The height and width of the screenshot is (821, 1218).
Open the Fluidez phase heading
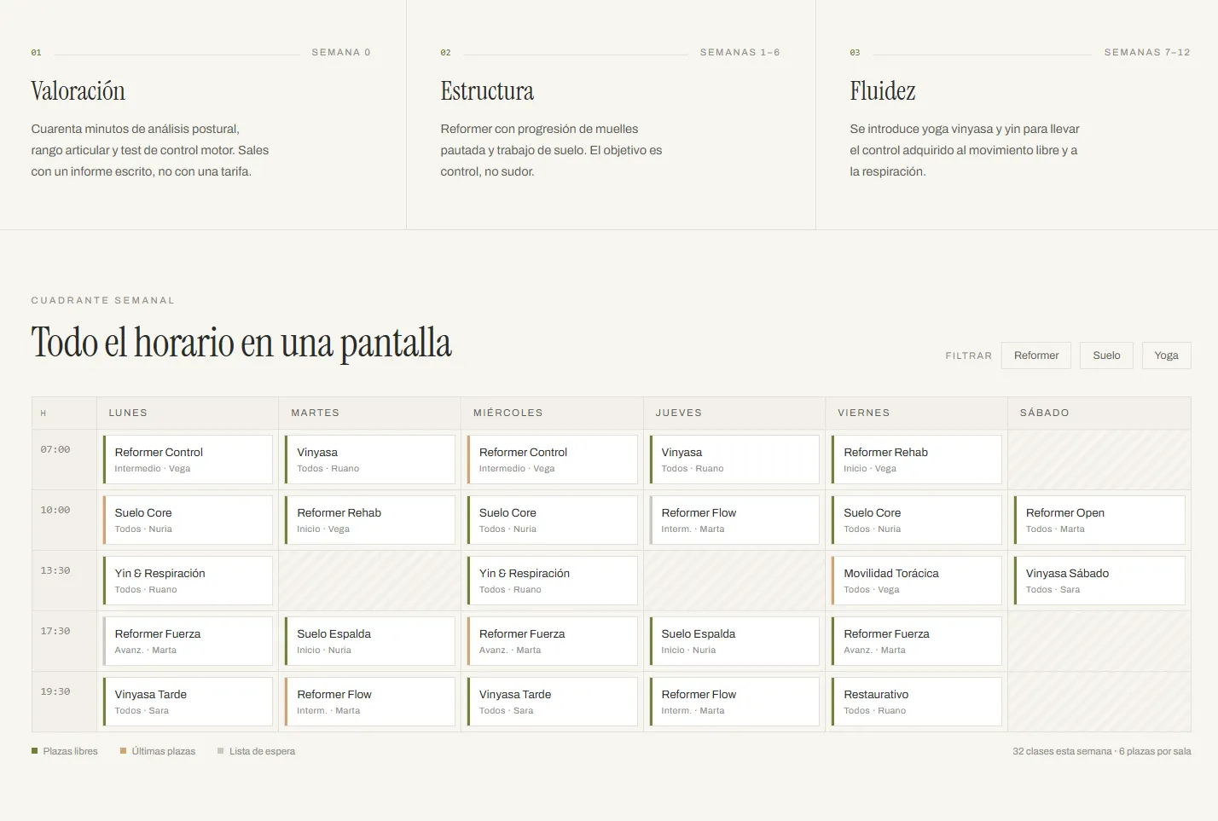coord(883,91)
